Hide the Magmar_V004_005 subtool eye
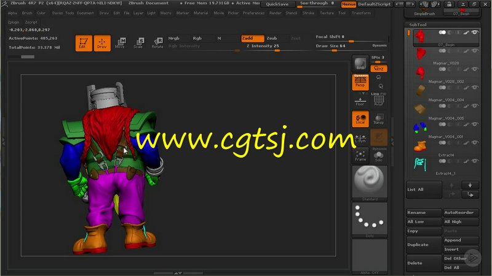Image resolution: width=492 pixels, height=276 pixels. pyautogui.click(x=475, y=105)
